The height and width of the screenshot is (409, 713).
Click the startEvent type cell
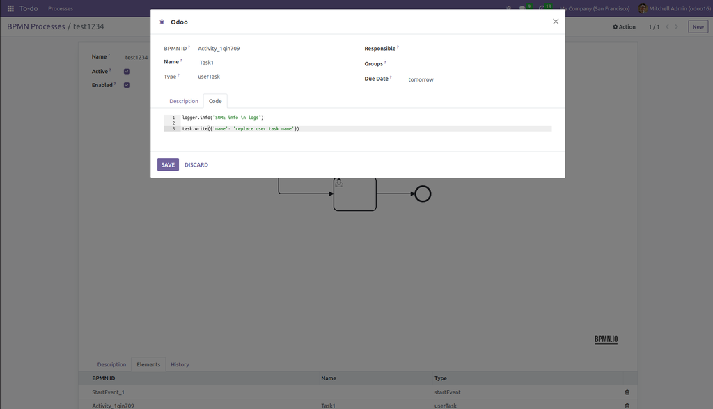pyautogui.click(x=448, y=392)
